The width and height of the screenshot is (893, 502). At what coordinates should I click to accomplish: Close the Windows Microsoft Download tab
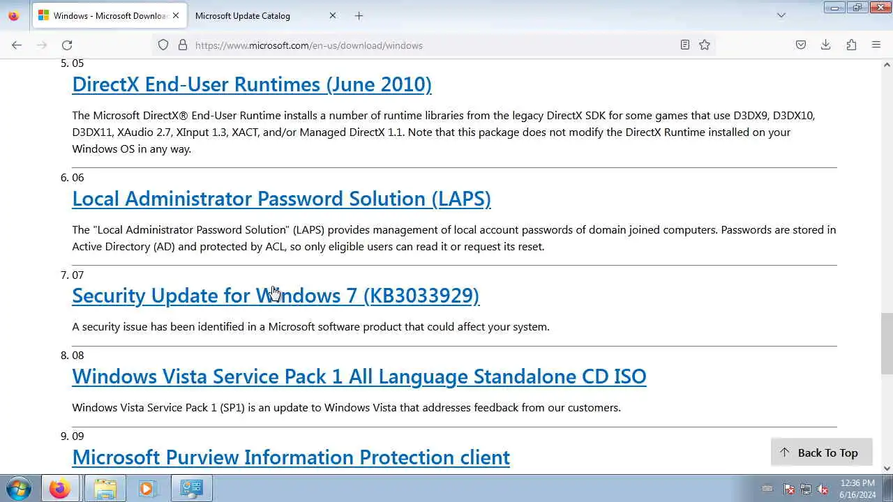[x=176, y=15]
